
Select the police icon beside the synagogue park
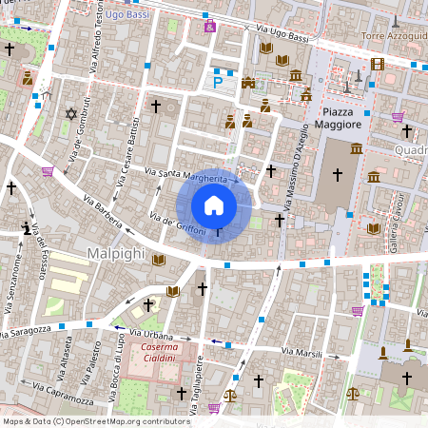tap(28, 78)
